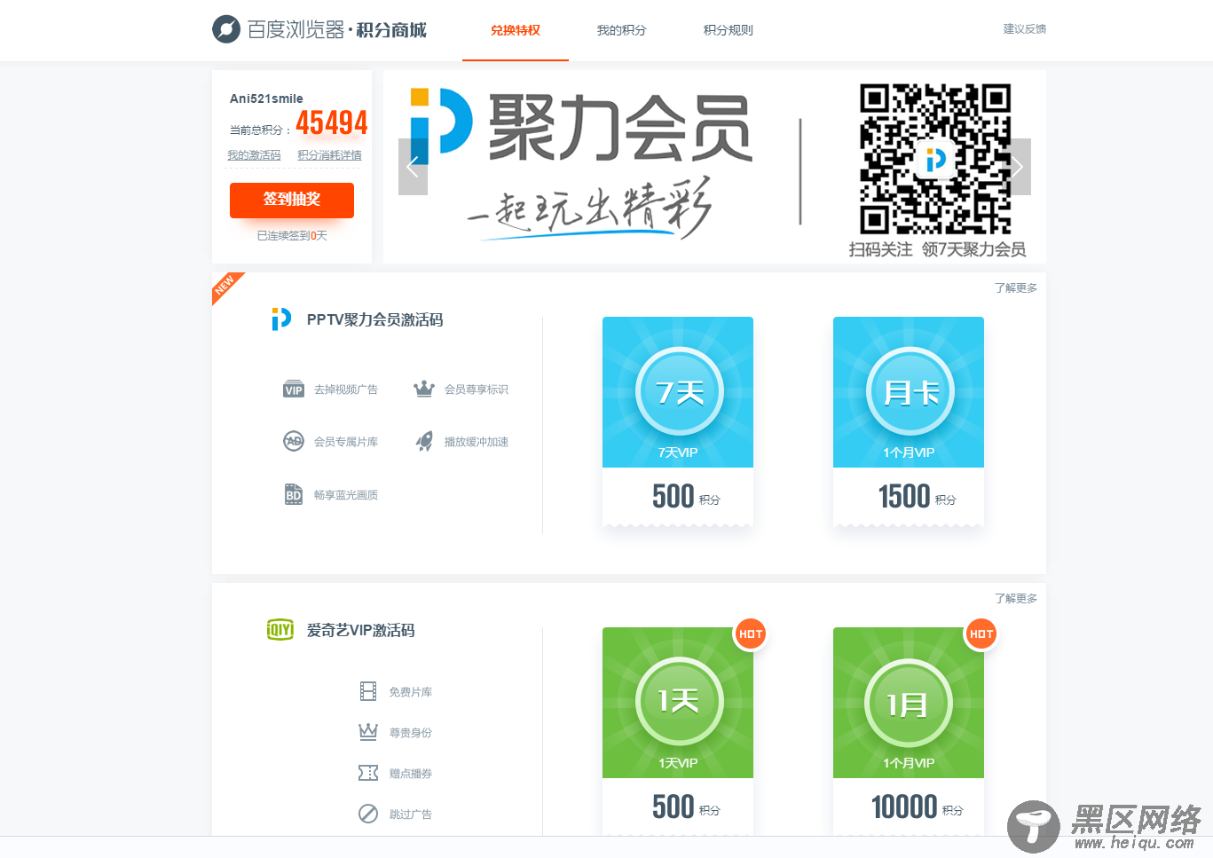Click the film 免费片库 icon
1213x858 pixels.
pos(368,691)
